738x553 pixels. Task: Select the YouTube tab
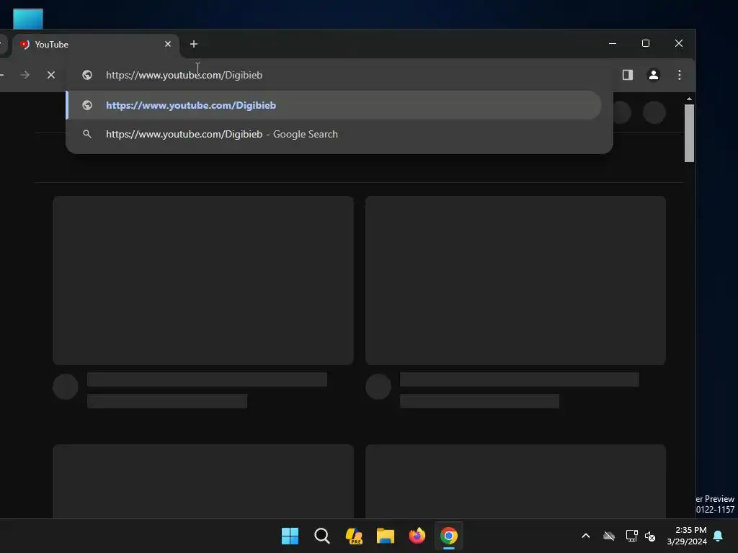coord(96,44)
